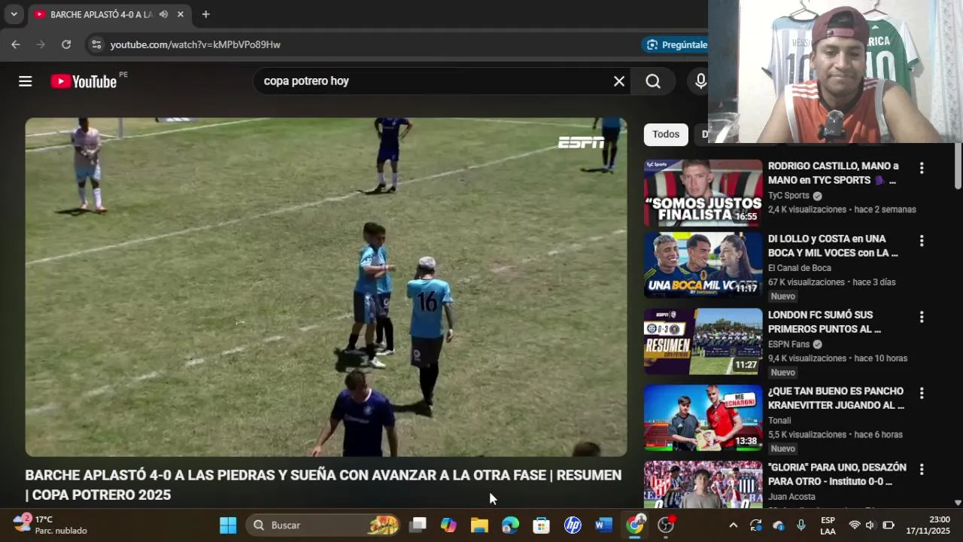Open the tab search dropdown arrow
This screenshot has height=542, width=963.
click(x=14, y=14)
